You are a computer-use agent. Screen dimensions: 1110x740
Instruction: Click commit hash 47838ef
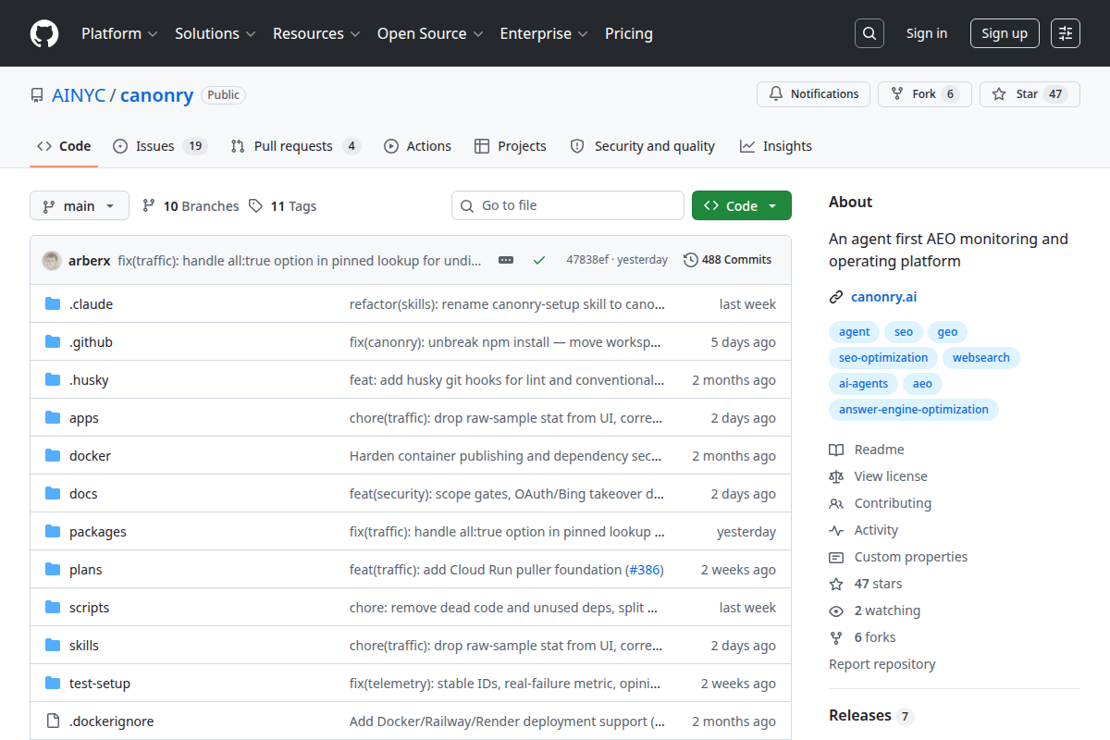click(587, 260)
